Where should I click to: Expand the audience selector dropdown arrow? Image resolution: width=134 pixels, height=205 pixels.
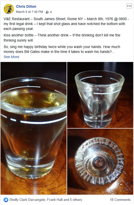tap(51, 12)
